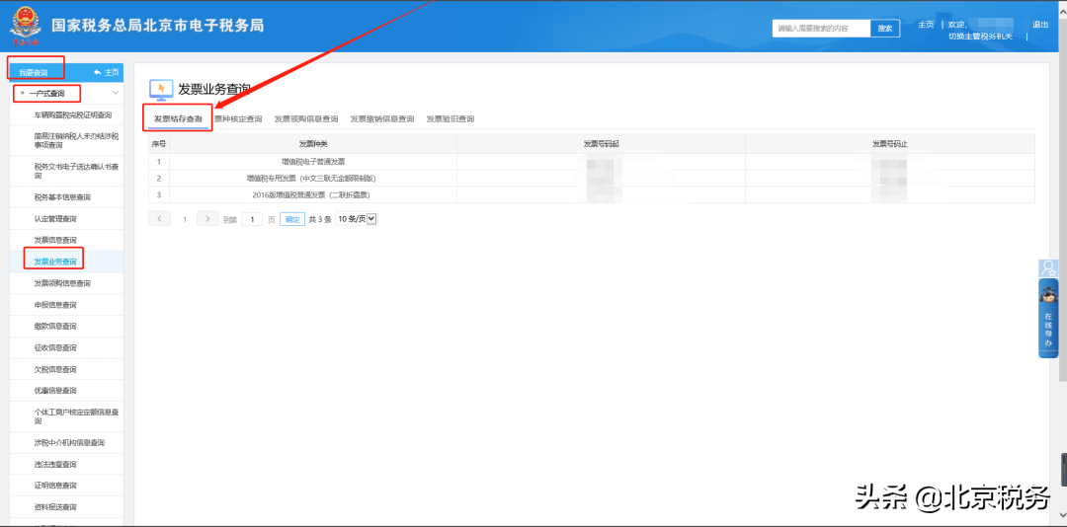Go to next page with right arrow
The height and width of the screenshot is (527, 1067).
(x=207, y=219)
